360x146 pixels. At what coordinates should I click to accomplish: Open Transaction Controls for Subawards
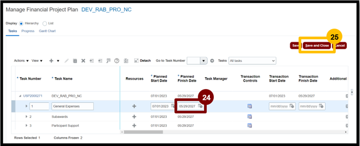(250, 117)
